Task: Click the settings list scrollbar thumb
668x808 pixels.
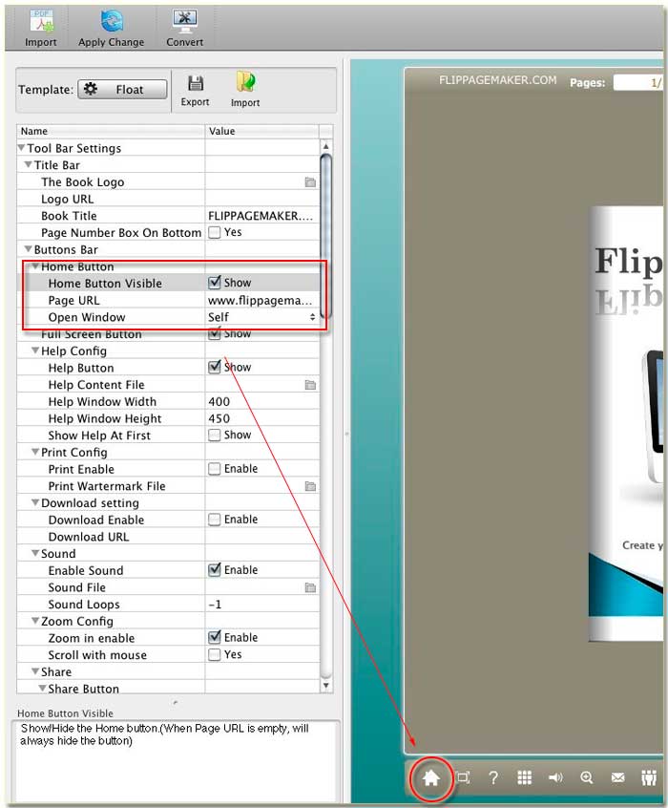Action: pos(325,236)
